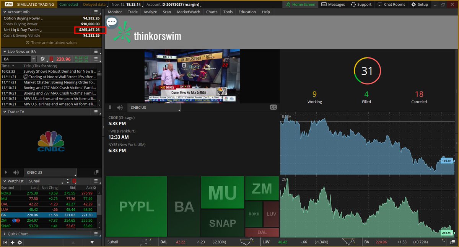Open story 'Trading at Noon: Wall Street lifts'
This screenshot has height=247, width=459.
click(x=60, y=77)
